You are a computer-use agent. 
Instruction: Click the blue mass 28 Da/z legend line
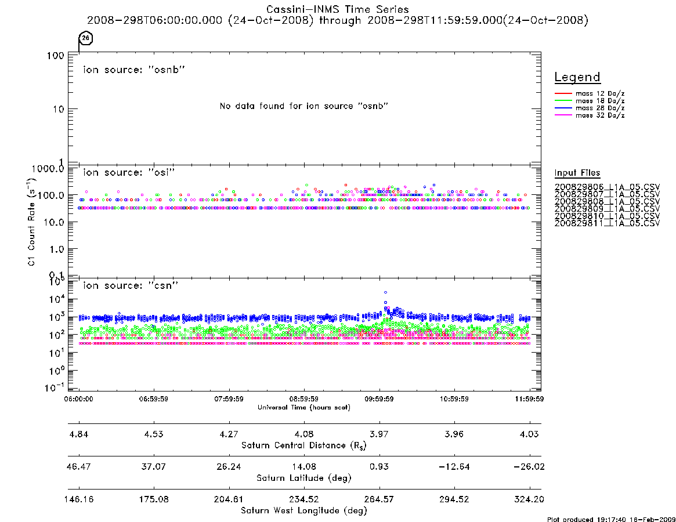(x=563, y=108)
